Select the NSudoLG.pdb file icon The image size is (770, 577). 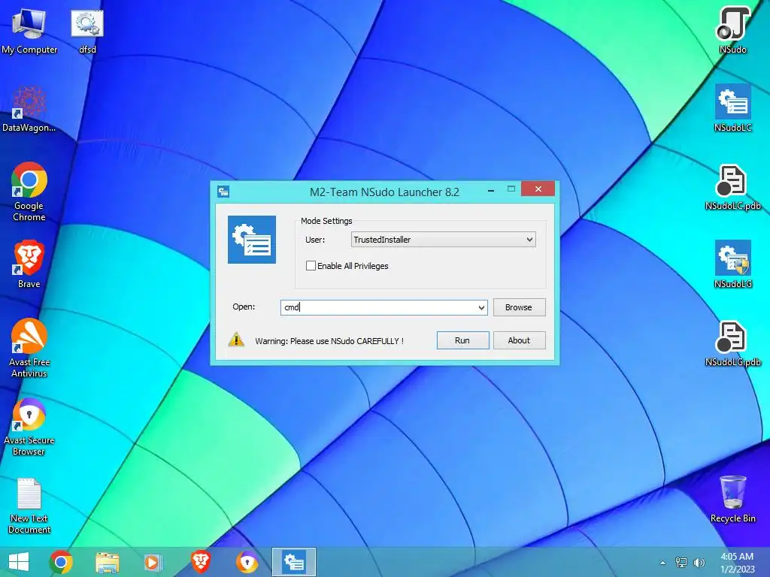(732, 343)
